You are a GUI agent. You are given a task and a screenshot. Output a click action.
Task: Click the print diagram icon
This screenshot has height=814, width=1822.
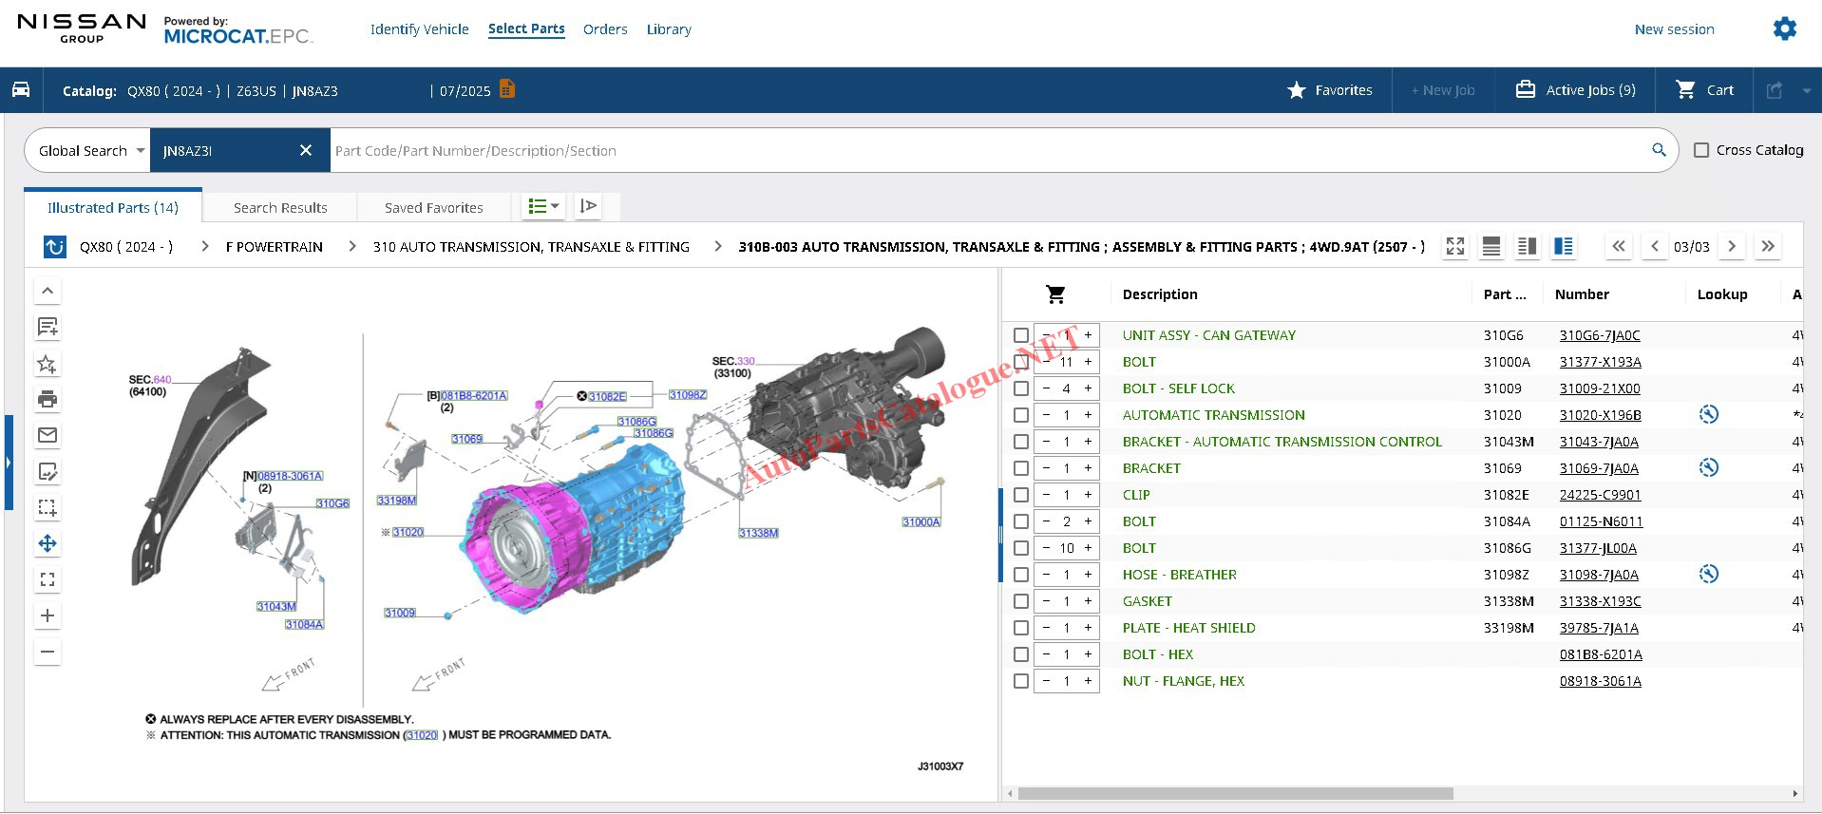(47, 399)
